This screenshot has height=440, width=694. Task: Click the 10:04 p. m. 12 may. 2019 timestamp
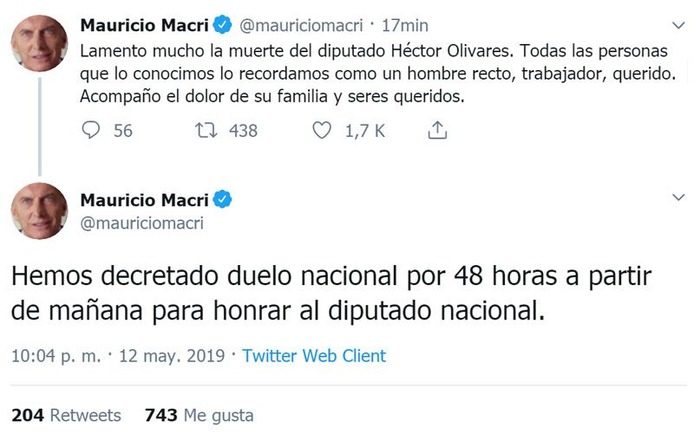(x=118, y=356)
